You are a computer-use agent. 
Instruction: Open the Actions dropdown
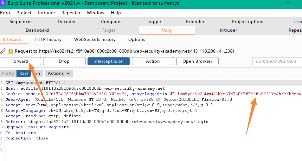[59, 74]
